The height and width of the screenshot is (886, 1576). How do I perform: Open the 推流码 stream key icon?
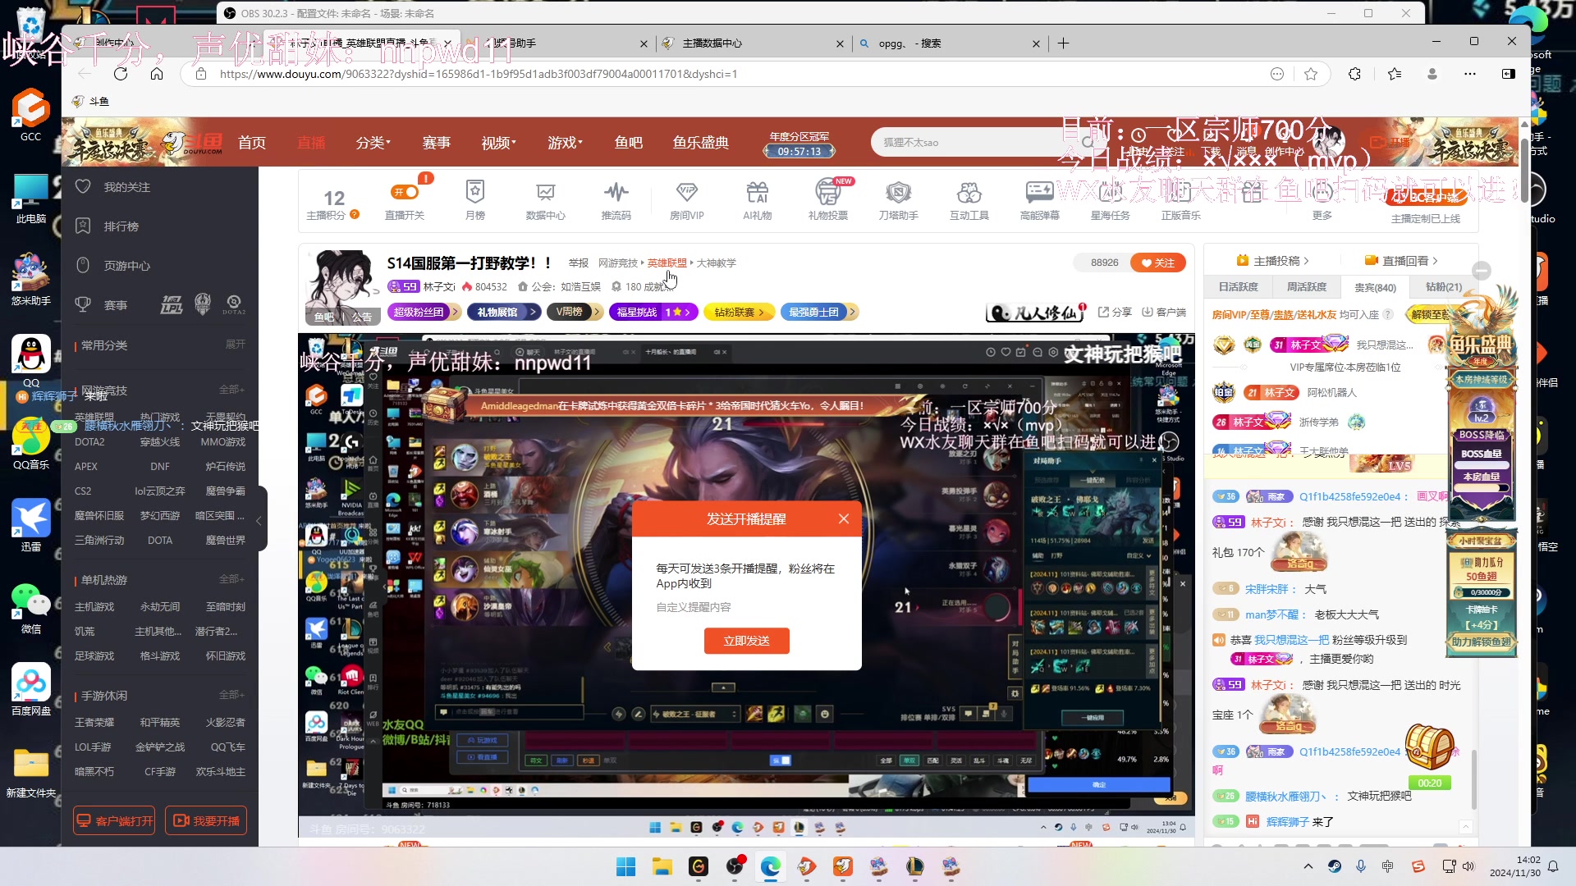[616, 199]
